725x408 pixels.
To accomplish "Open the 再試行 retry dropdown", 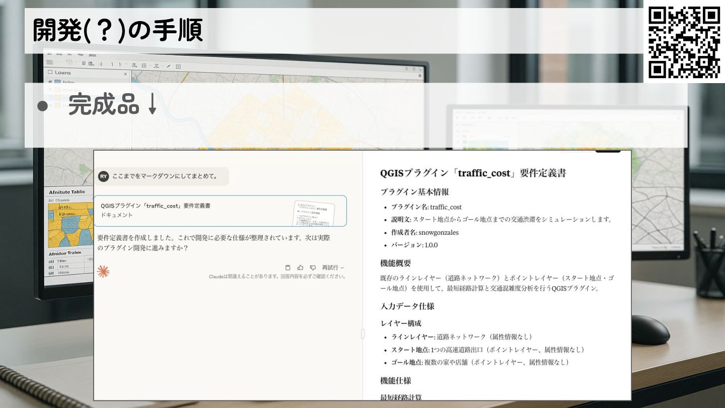I will tap(333, 267).
